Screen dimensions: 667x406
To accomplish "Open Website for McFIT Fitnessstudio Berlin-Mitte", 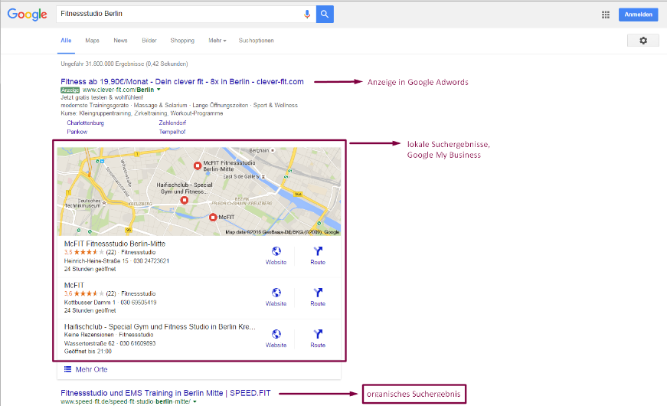I will pyautogui.click(x=276, y=255).
